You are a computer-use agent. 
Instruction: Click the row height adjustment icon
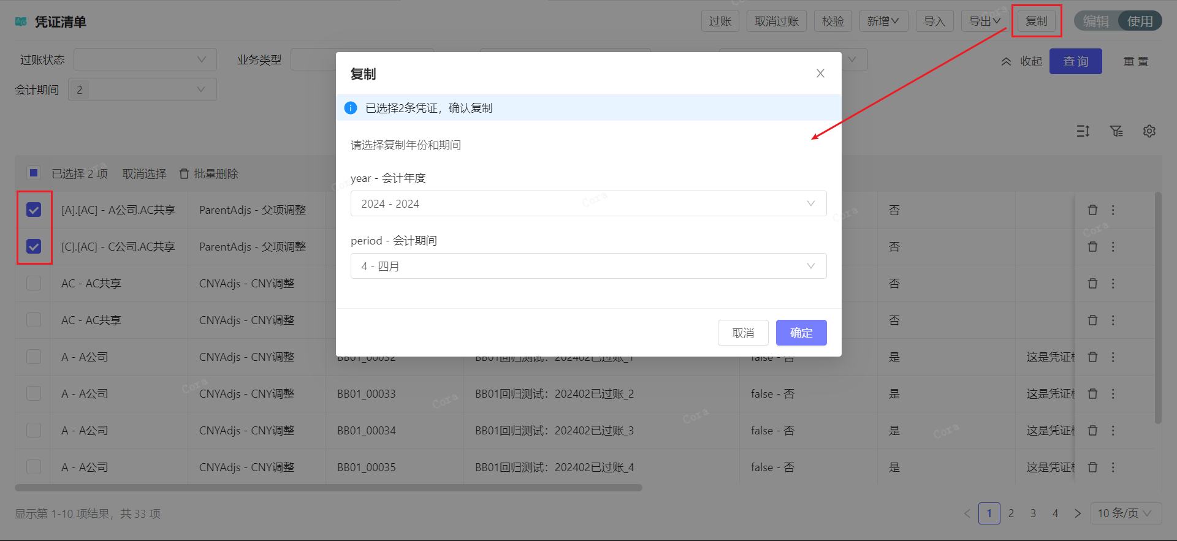click(x=1083, y=131)
